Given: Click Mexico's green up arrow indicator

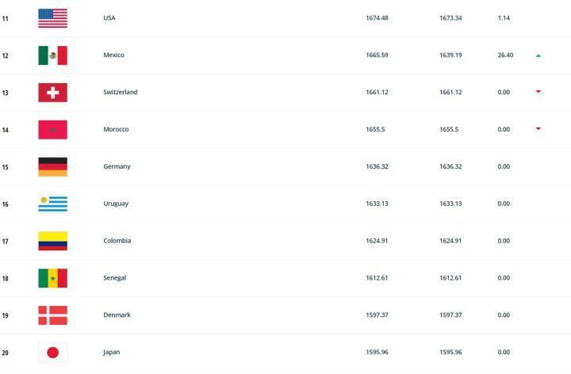Looking at the screenshot, I should 538,55.
